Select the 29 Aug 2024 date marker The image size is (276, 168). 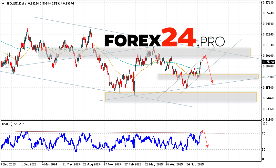click(x=91, y=164)
